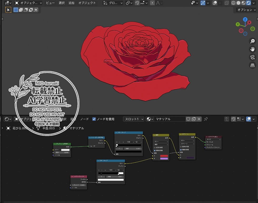This screenshot has width=258, height=203.
Task: Click the マテリアル name field
Action: pos(170,119)
